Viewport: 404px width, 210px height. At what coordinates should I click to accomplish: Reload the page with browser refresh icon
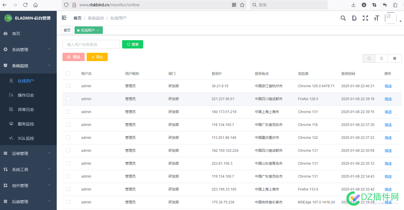(x=25, y=5)
